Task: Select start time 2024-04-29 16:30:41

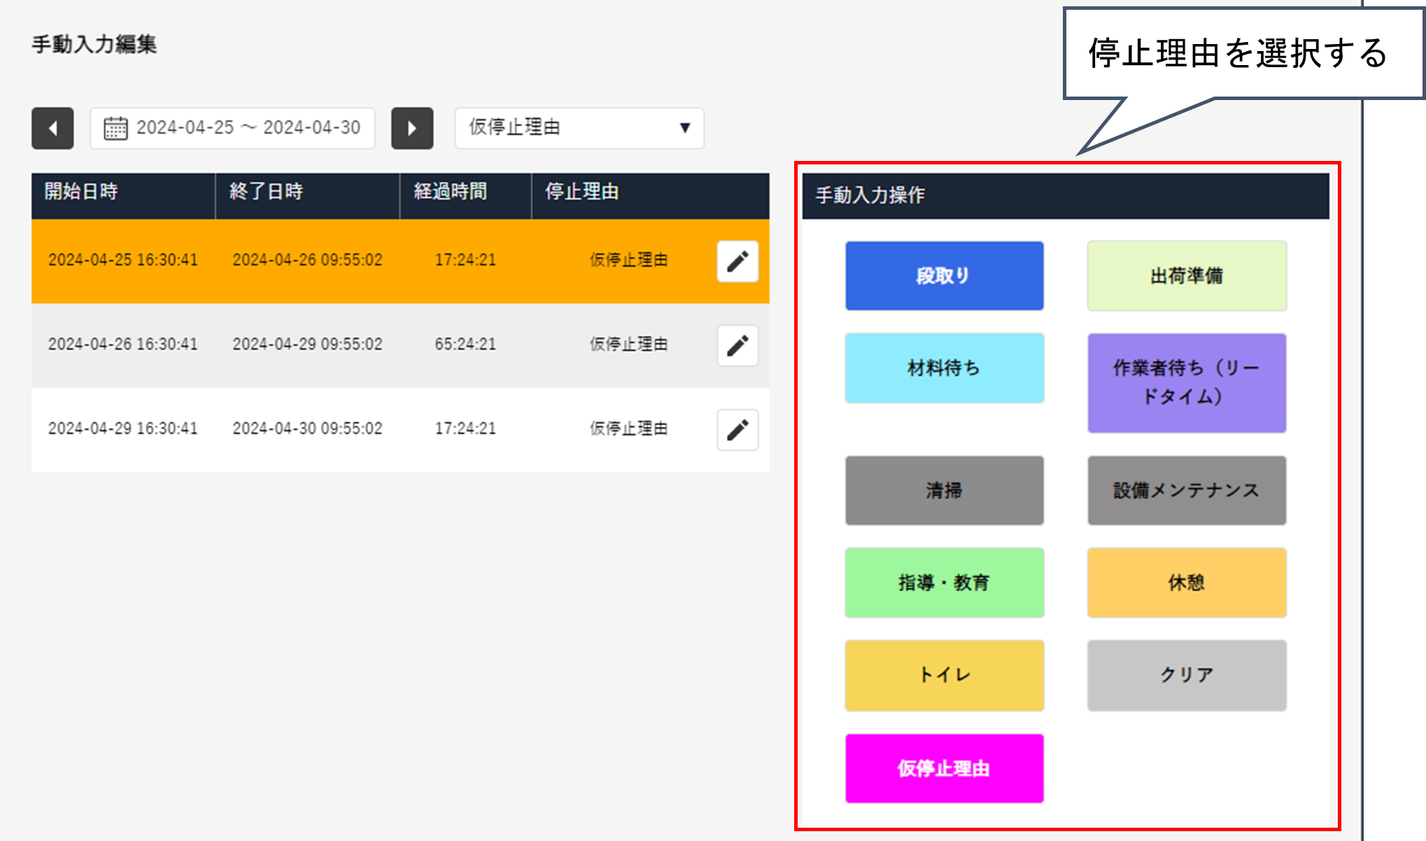Action: coord(123,428)
